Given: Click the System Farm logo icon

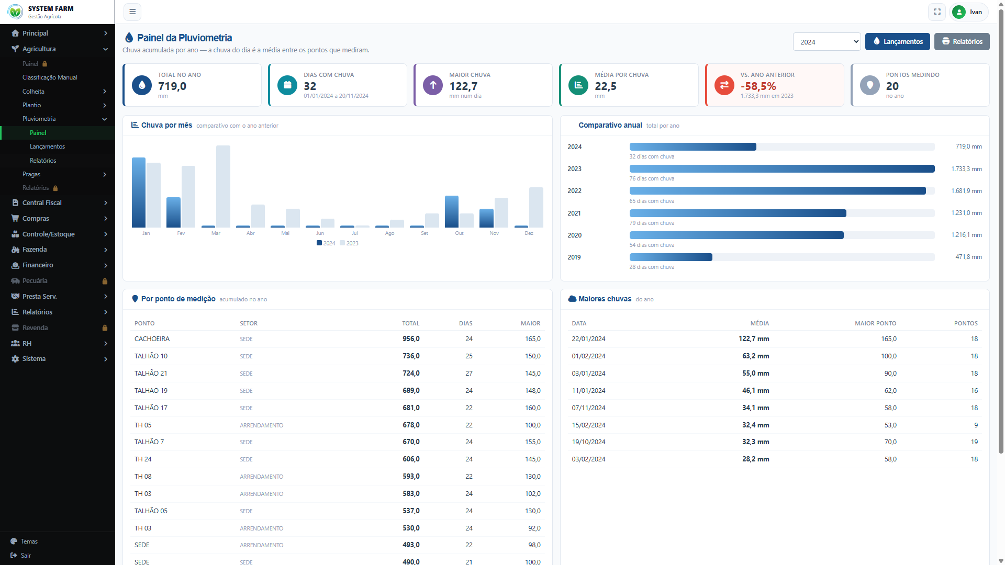Looking at the screenshot, I should click(x=15, y=12).
